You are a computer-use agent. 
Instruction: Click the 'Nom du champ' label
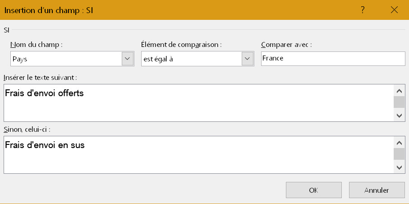36,45
